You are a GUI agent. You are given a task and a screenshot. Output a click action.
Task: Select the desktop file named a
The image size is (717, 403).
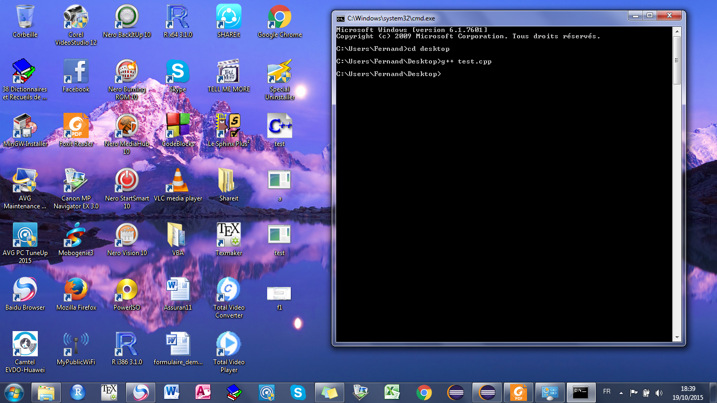280,185
